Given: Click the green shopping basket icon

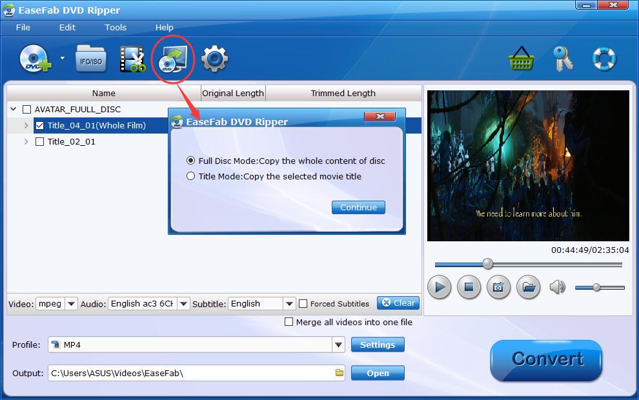Looking at the screenshot, I should (x=522, y=59).
